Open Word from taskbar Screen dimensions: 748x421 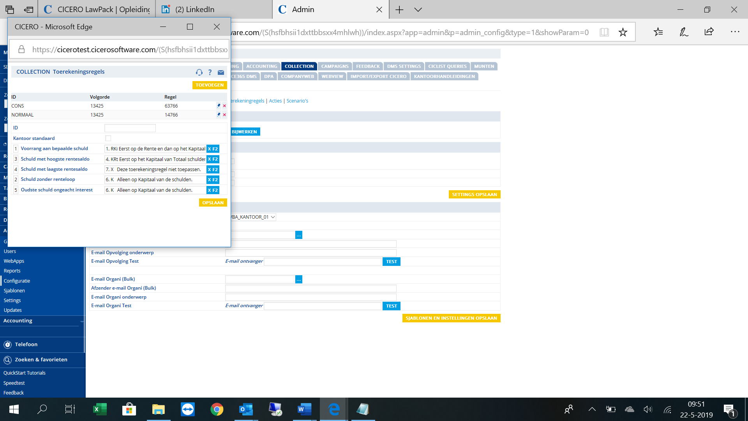click(304, 409)
